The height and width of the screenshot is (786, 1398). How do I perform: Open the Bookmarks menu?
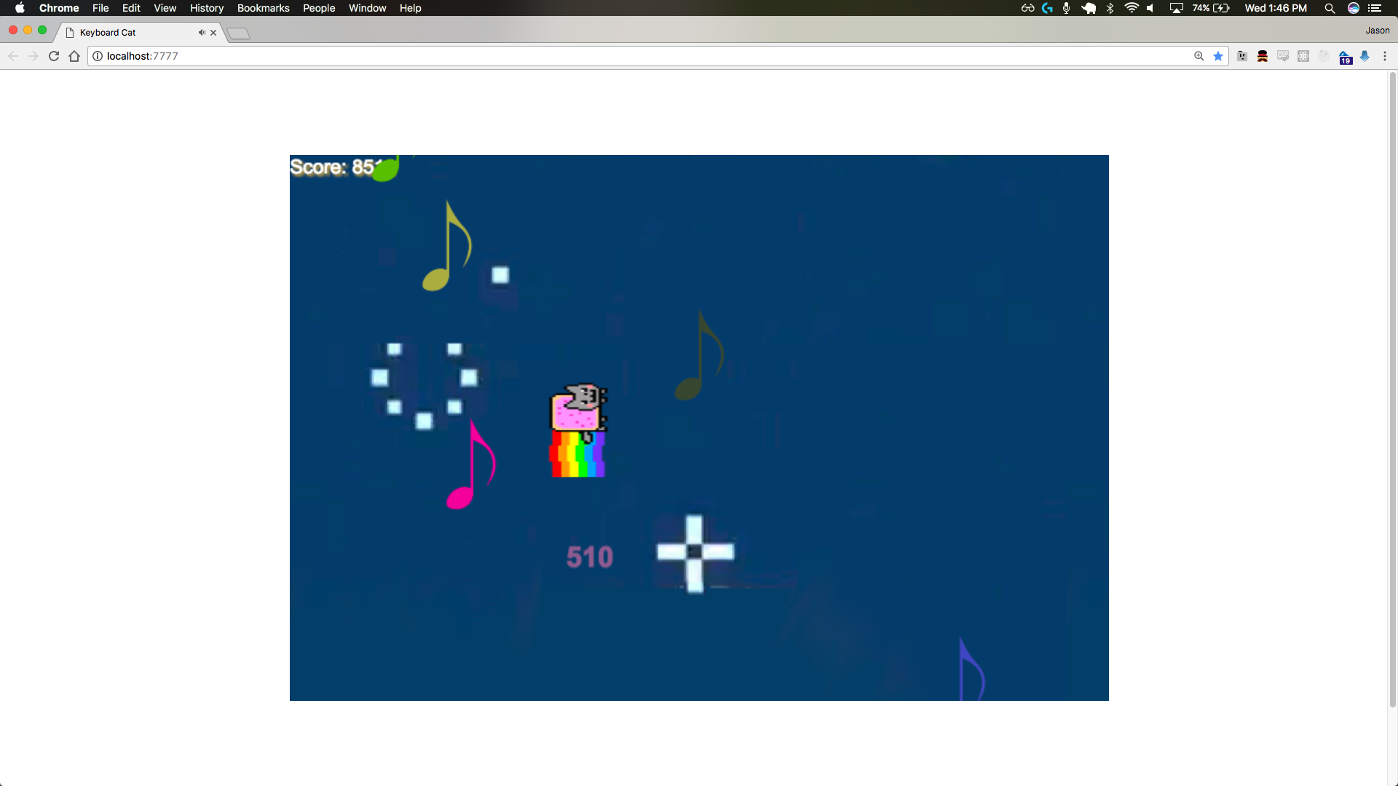(263, 8)
